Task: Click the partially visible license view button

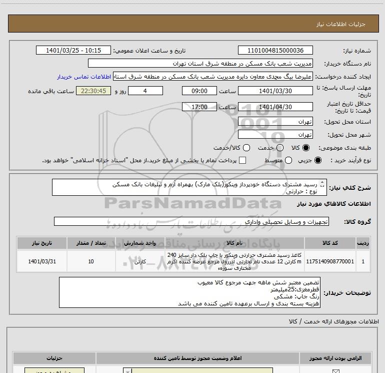Action: tap(54, 370)
